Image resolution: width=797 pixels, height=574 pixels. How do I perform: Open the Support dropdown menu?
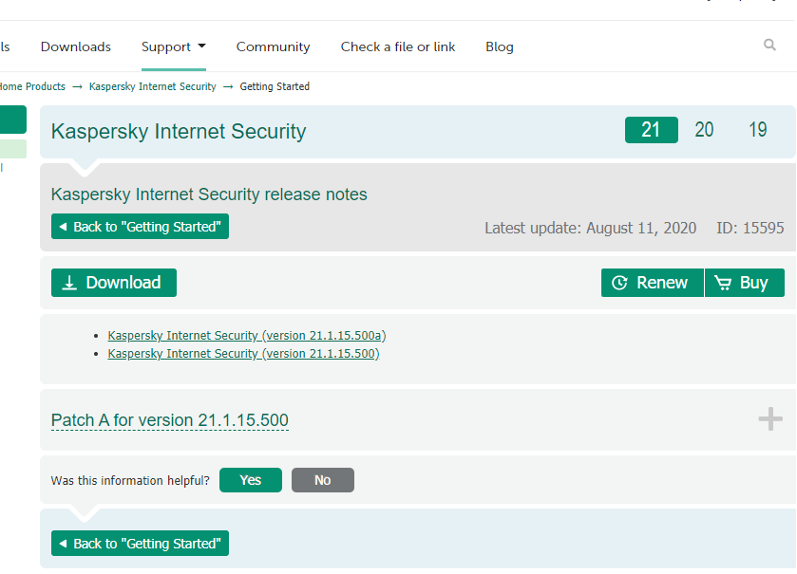tap(174, 46)
